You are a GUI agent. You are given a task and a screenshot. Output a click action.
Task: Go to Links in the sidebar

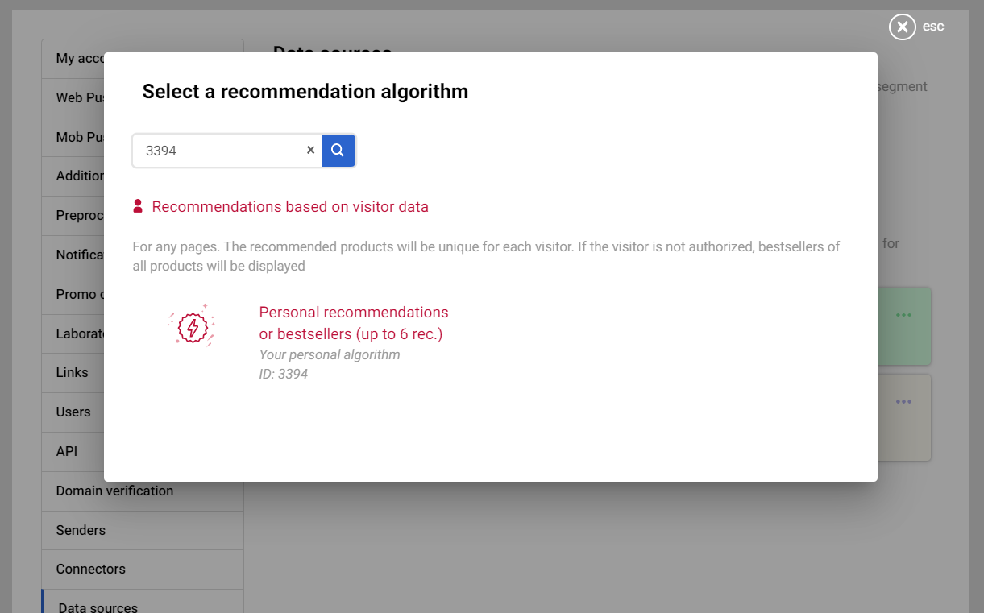coord(72,372)
